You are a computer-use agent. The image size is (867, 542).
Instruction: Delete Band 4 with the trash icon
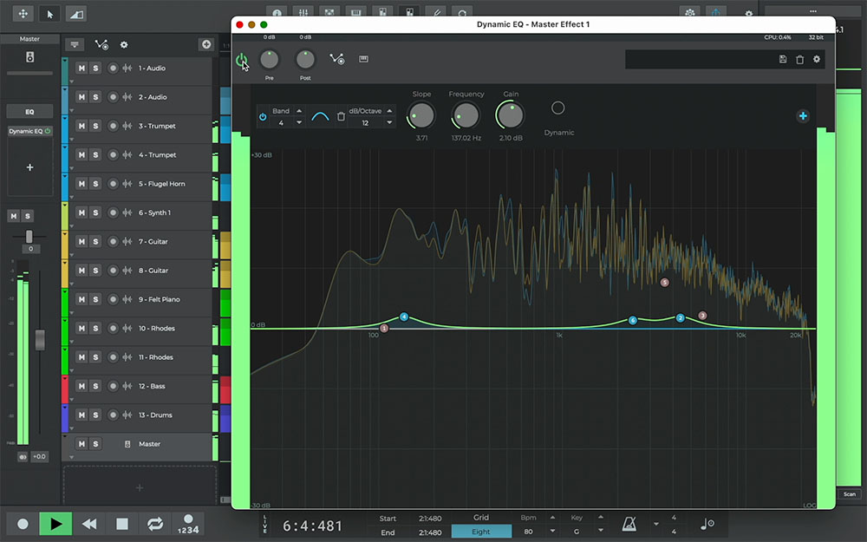pyautogui.click(x=341, y=116)
